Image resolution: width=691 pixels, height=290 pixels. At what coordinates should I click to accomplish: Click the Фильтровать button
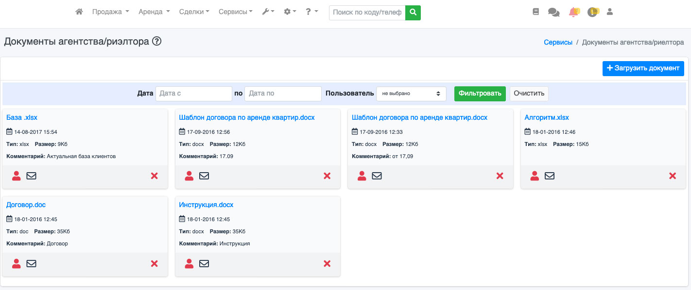[x=480, y=94]
